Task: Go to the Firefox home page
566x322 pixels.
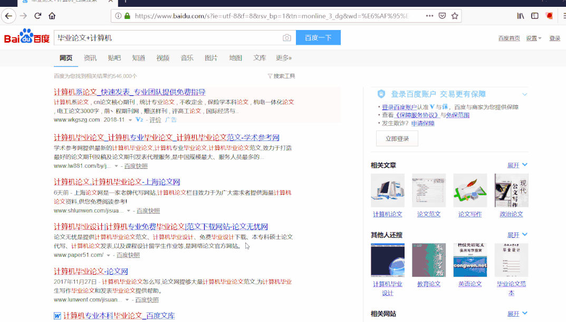Action: pos(51,16)
